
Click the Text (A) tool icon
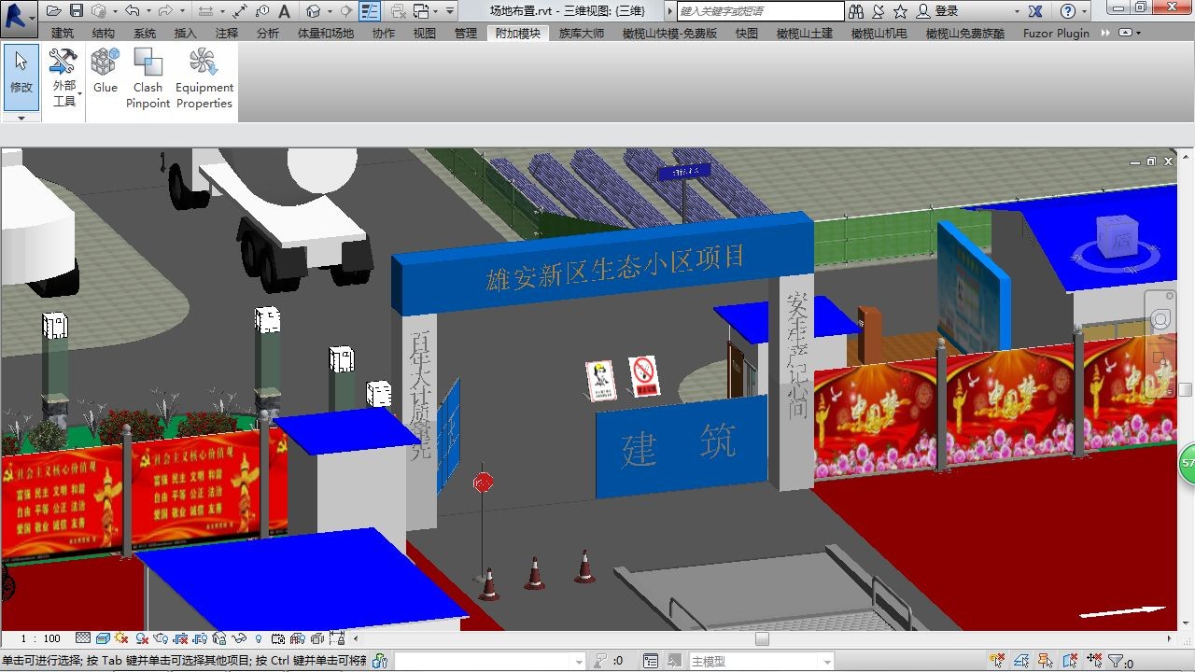pos(285,11)
